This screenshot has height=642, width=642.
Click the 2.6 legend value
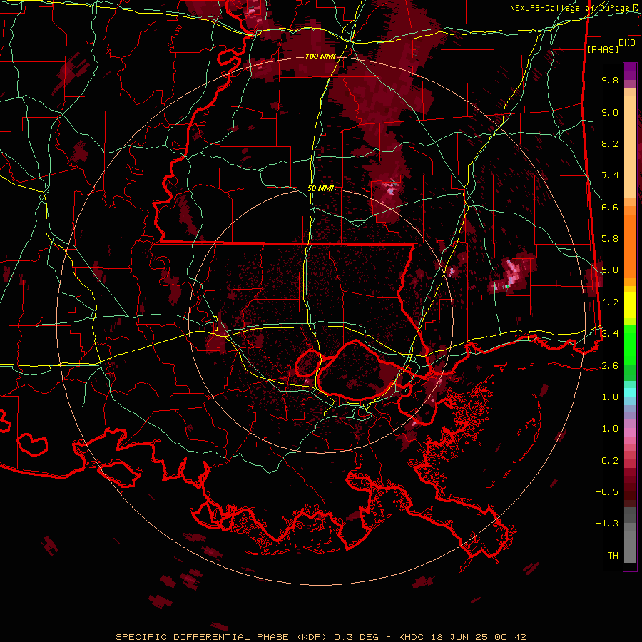pos(610,365)
